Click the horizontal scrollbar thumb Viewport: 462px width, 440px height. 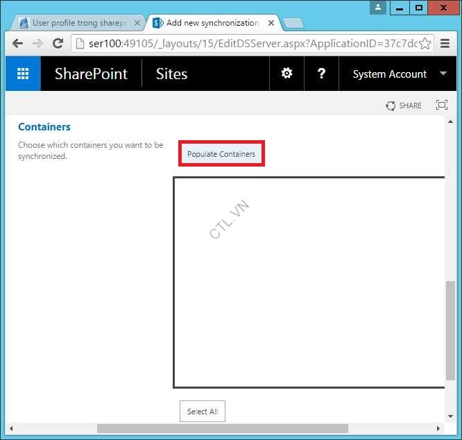[222, 428]
